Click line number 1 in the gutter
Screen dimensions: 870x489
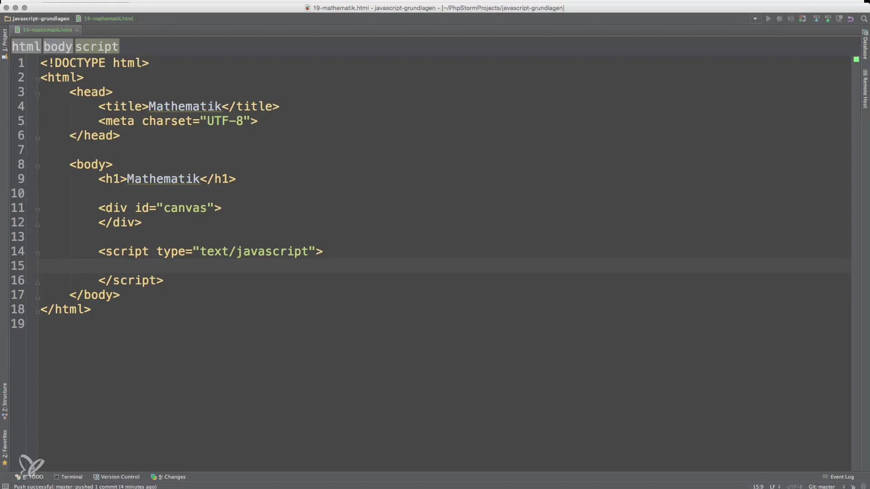pos(21,63)
